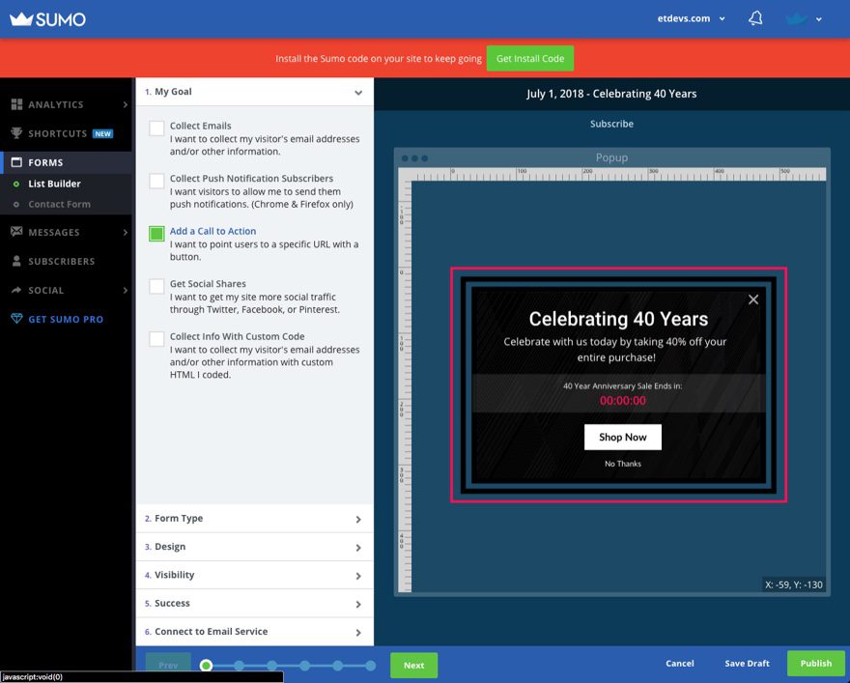Open List Builder in sidebar
850x683 pixels.
54,184
